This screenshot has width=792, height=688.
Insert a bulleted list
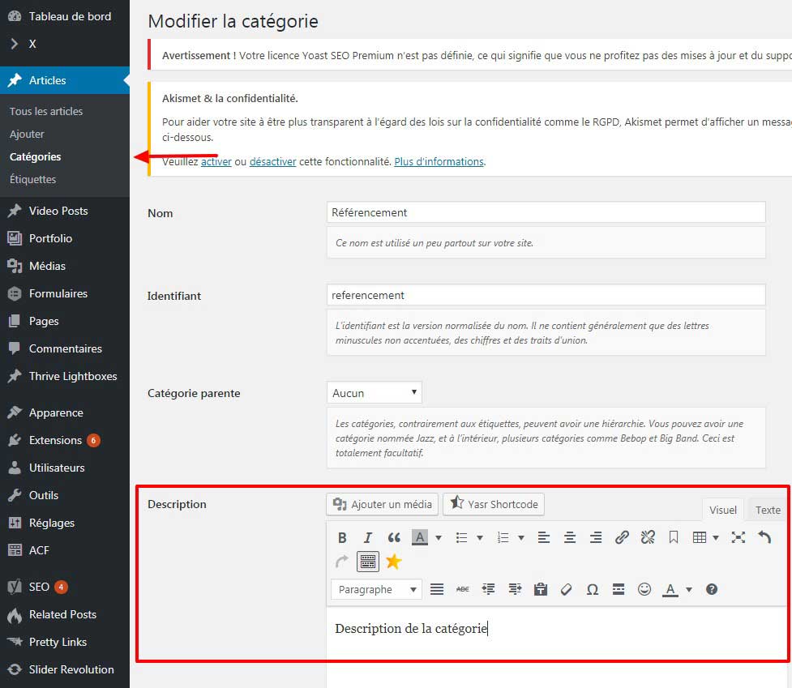(x=461, y=537)
